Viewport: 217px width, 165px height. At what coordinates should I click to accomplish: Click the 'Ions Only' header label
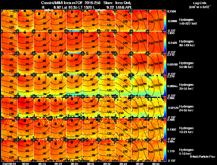pyautogui.click(x=123, y=3)
